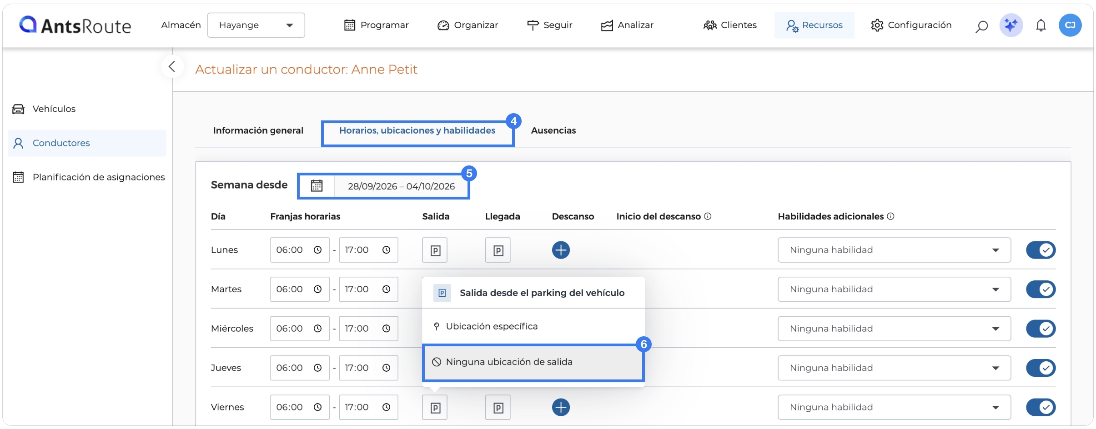Click the Martes start time field
This screenshot has height=429, width=1096.
click(x=300, y=289)
